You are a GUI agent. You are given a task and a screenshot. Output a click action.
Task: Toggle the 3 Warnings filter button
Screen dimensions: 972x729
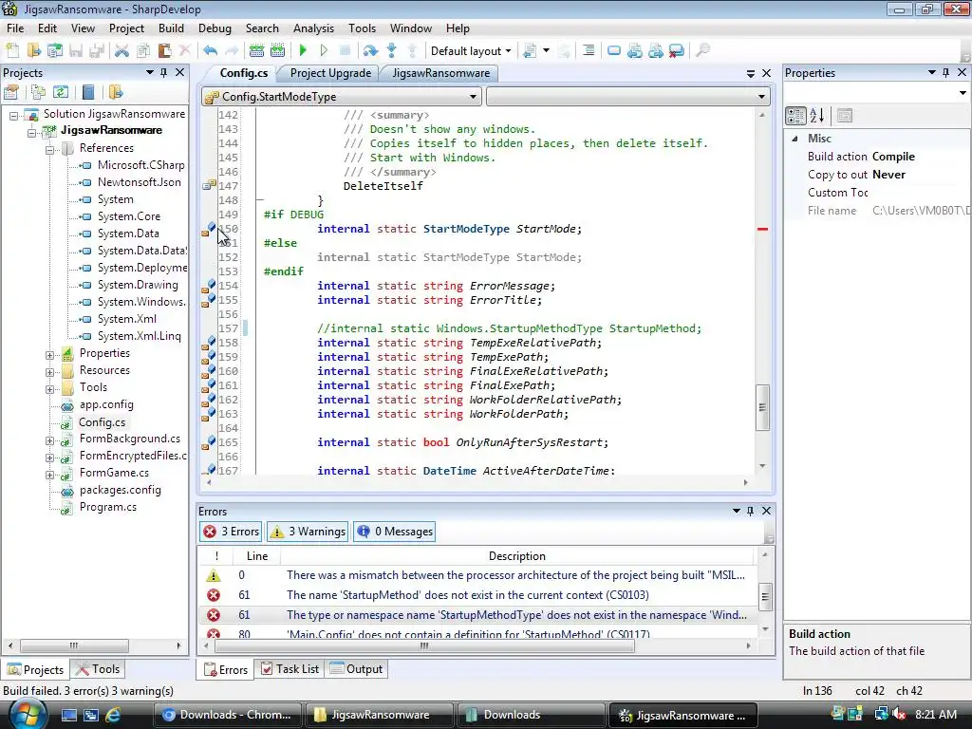(307, 532)
